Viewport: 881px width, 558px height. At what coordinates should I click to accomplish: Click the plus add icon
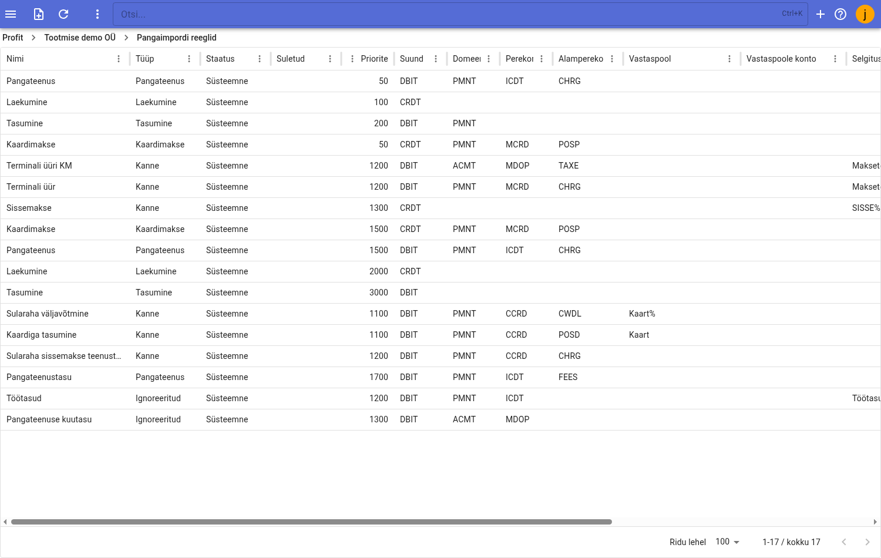click(821, 14)
